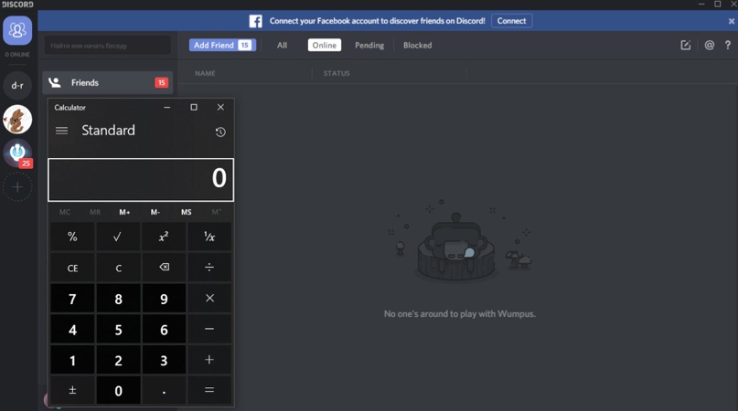This screenshot has height=411, width=738.
Task: Click digit 3 on Calculator
Action: point(164,360)
